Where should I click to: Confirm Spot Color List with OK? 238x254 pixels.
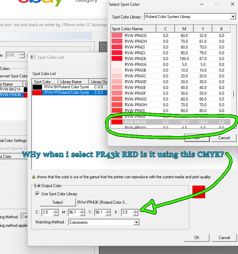point(197,238)
